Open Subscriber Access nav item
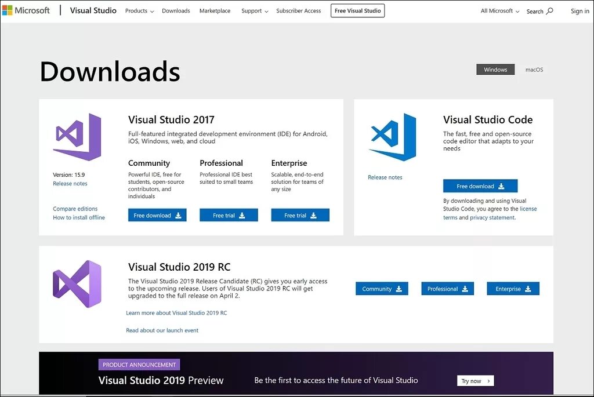Screen dimensions: 594x397 pyautogui.click(x=299, y=11)
